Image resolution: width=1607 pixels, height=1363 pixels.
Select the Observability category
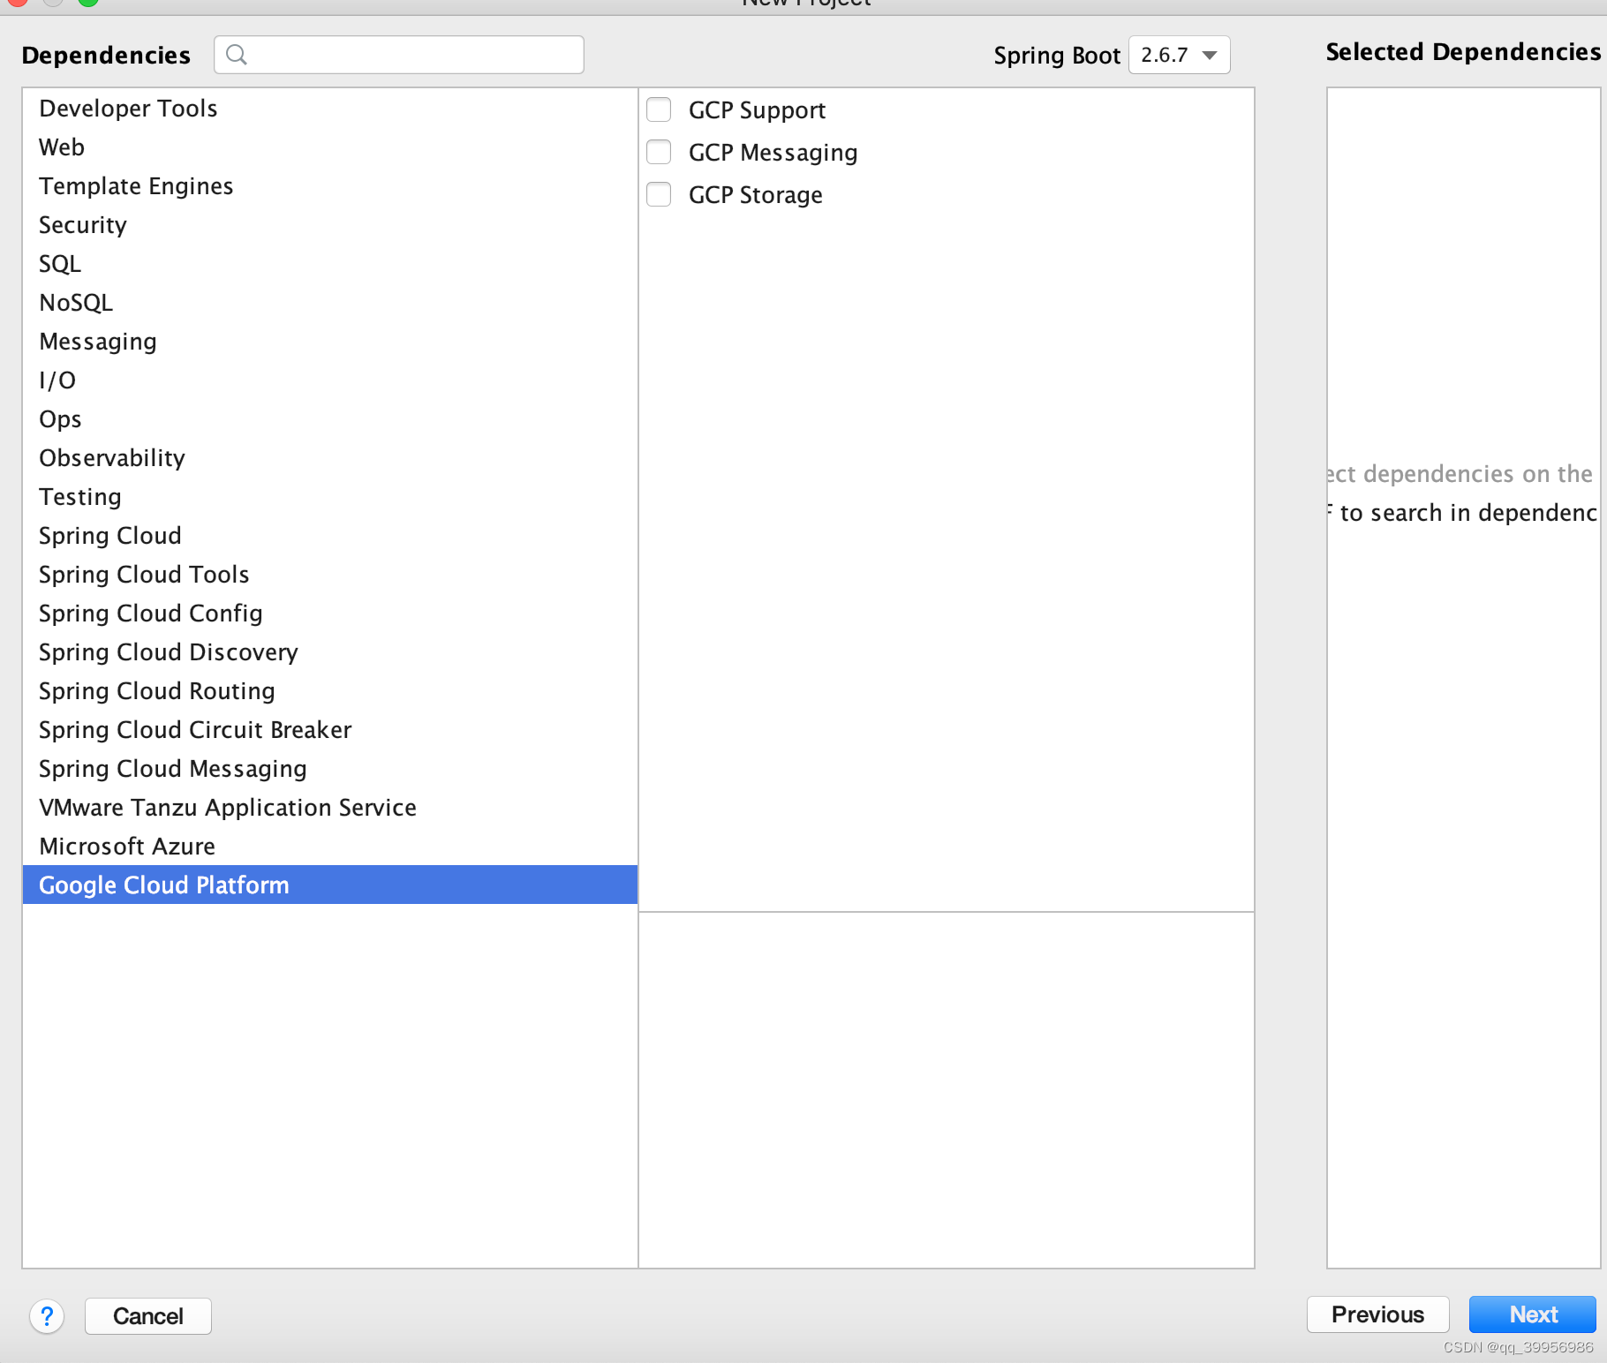(x=330, y=458)
